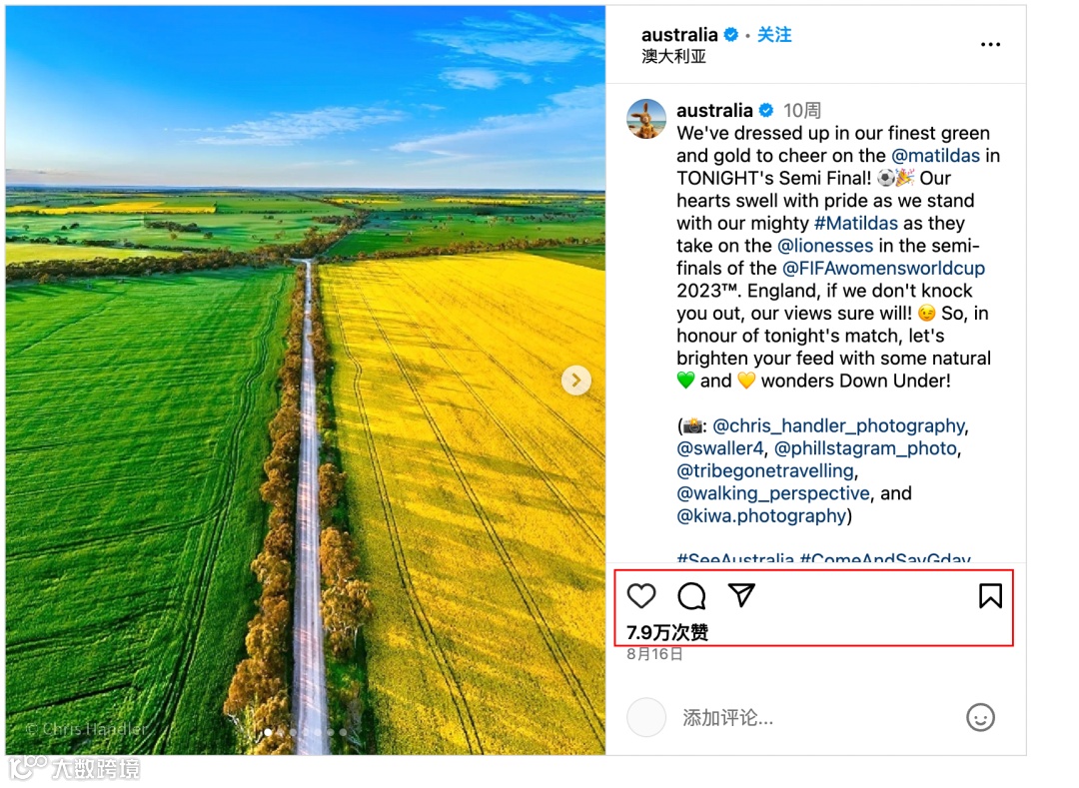The height and width of the screenshot is (788, 1079).
Task: Open comments via the speech bubble icon
Action: click(x=691, y=596)
